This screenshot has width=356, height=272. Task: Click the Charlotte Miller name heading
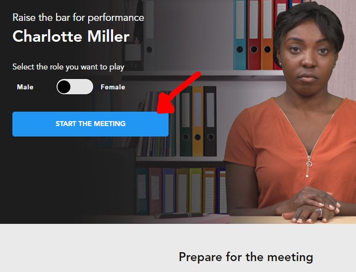[x=71, y=36]
